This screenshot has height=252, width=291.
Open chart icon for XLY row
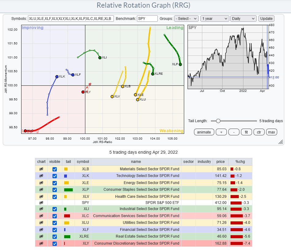[41, 243]
